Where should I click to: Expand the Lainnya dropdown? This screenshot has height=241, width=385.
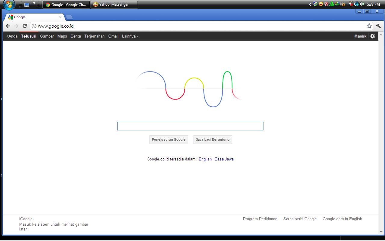coord(130,36)
